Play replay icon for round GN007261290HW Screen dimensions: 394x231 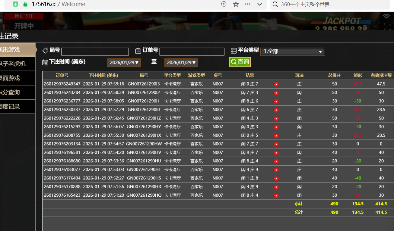[x=276, y=144]
